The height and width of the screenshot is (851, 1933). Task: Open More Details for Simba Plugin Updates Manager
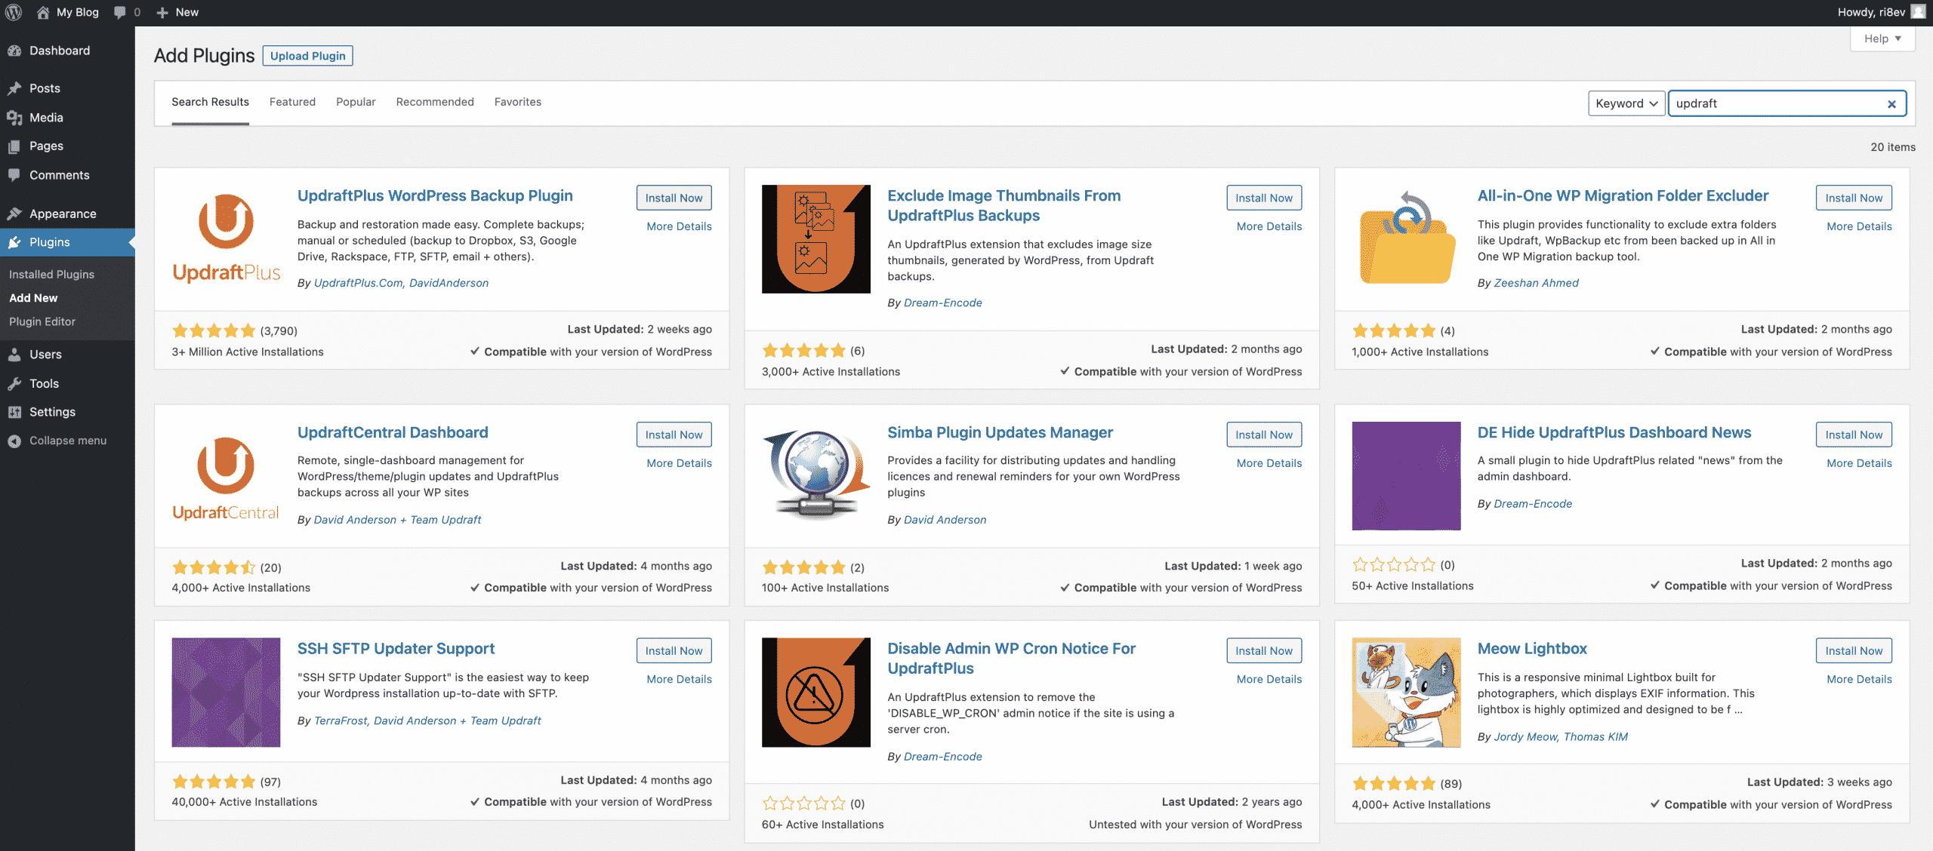pos(1269,463)
